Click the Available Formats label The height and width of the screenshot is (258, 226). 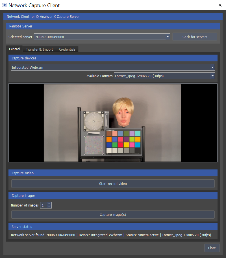(99, 76)
